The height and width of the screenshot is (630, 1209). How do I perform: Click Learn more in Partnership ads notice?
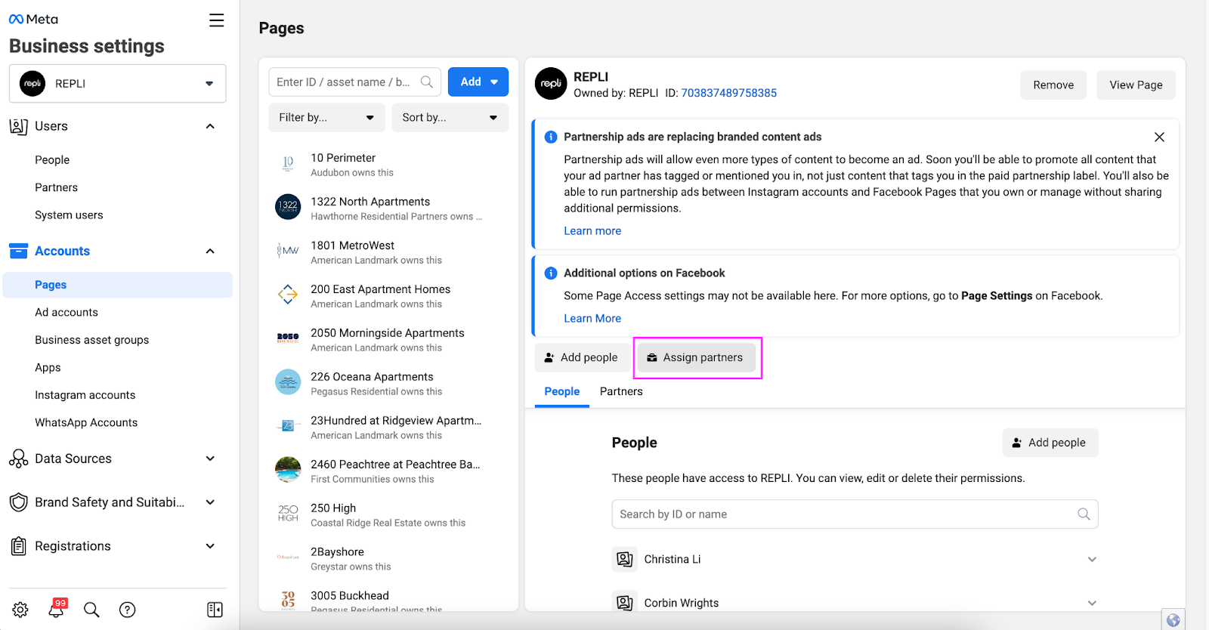click(592, 231)
